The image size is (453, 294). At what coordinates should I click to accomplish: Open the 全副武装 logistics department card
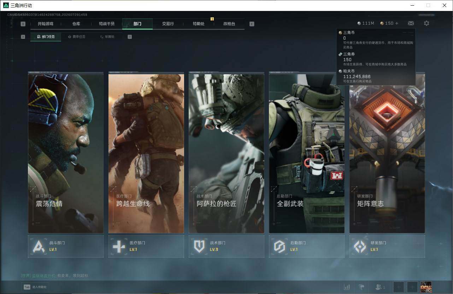click(x=307, y=153)
